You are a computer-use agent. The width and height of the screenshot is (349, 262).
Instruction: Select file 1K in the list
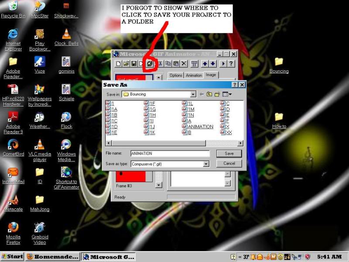(x=150, y=132)
